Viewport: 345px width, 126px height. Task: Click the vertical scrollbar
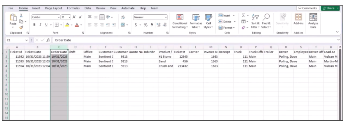click(x=340, y=84)
